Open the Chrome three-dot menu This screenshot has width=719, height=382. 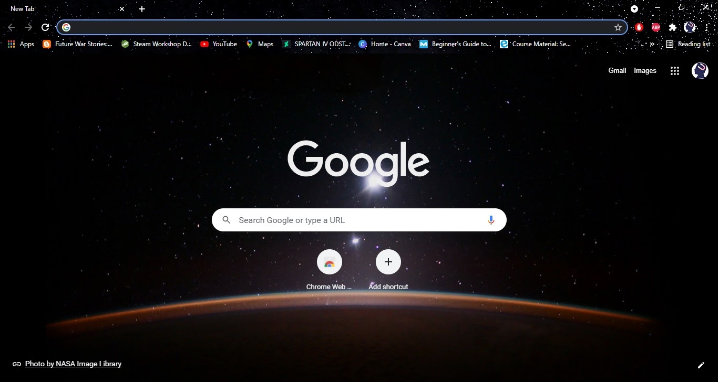tap(707, 27)
